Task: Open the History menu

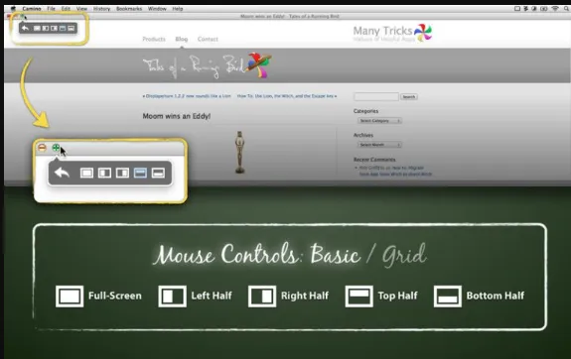Action: [101, 9]
